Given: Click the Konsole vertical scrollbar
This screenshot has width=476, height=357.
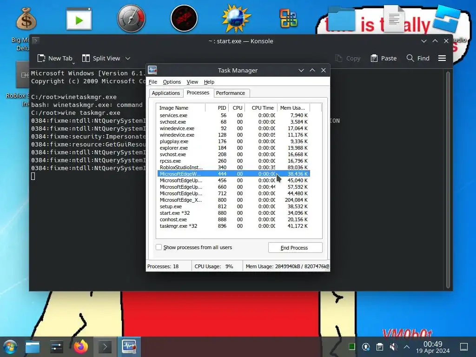Looking at the screenshot, I should coord(448,180).
